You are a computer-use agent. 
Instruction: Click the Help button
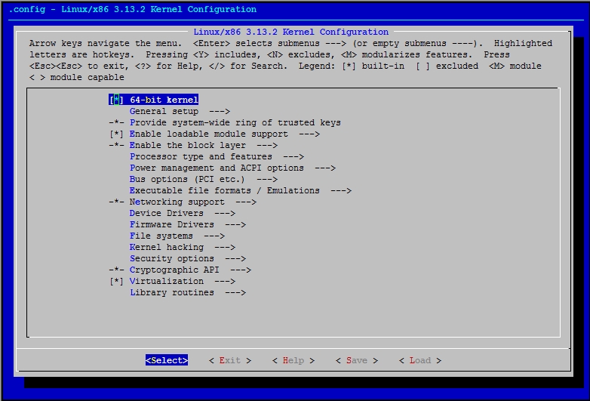293,360
